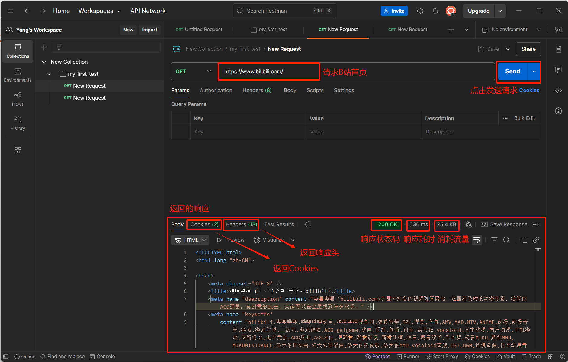Open the request Body tab

click(290, 90)
